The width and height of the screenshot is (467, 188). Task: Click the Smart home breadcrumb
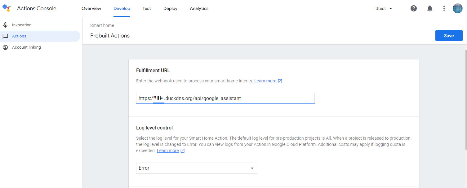[x=102, y=25]
